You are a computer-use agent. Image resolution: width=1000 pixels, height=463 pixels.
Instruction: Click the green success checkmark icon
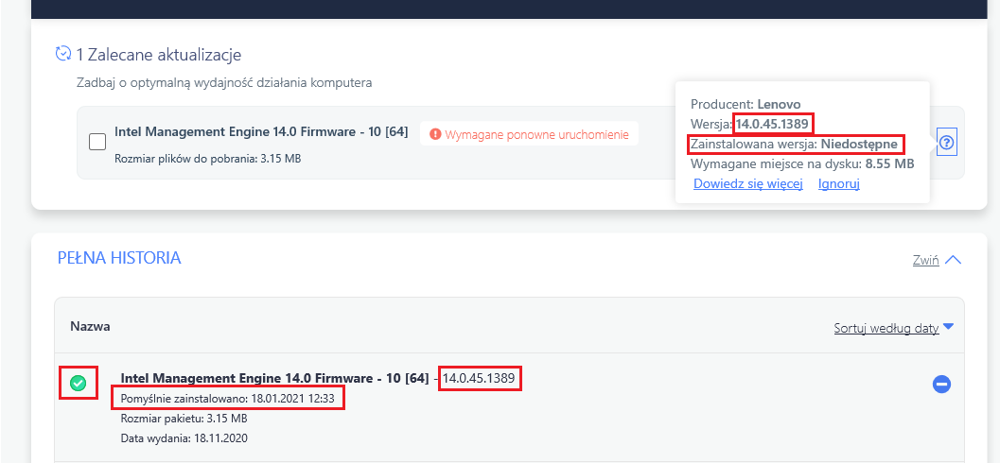[78, 384]
